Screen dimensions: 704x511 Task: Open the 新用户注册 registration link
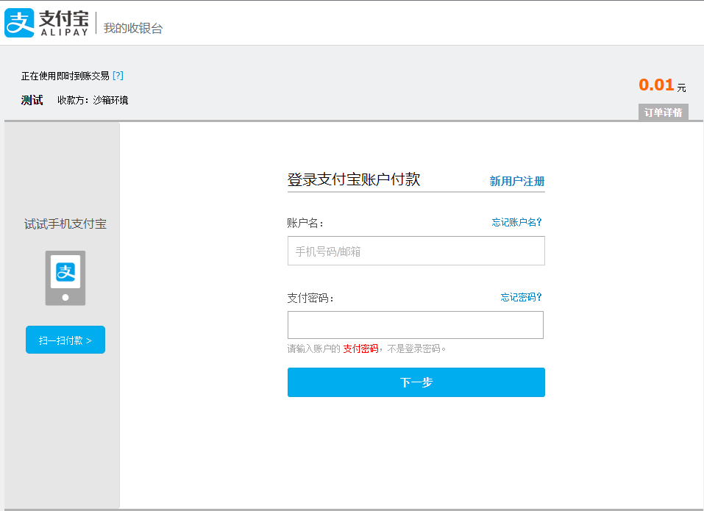tap(516, 182)
